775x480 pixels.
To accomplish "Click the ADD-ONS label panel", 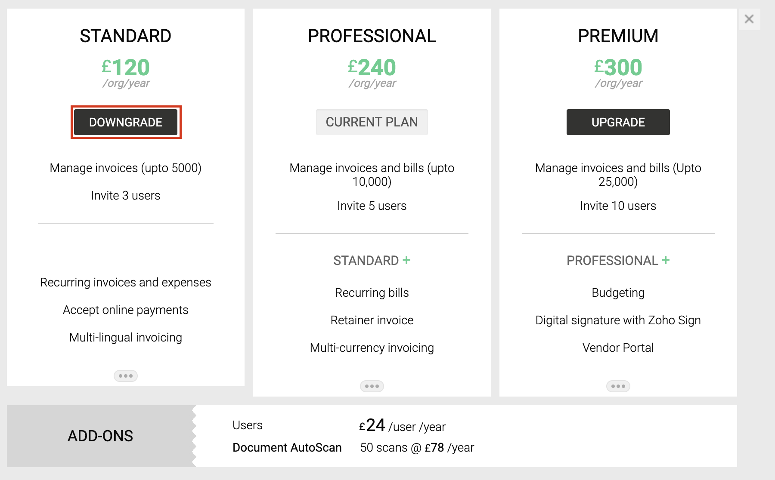I will click(100, 436).
